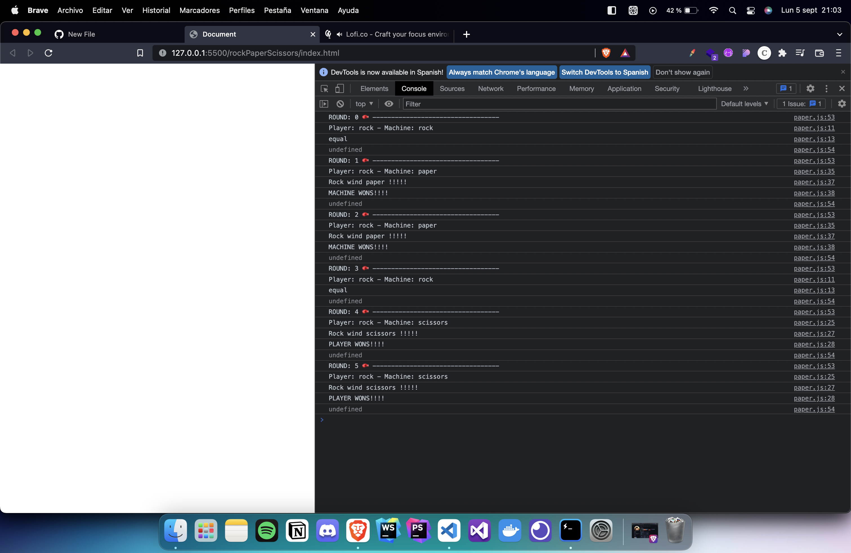This screenshot has height=553, width=851.
Task: Close the Document tab
Action: click(312, 34)
